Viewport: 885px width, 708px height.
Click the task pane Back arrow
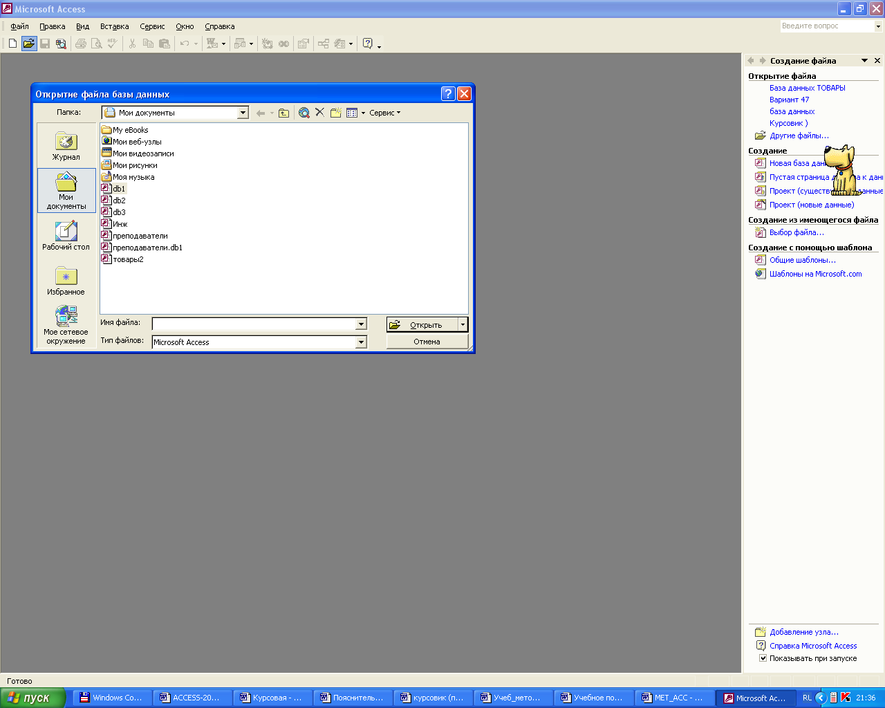pyautogui.click(x=751, y=61)
